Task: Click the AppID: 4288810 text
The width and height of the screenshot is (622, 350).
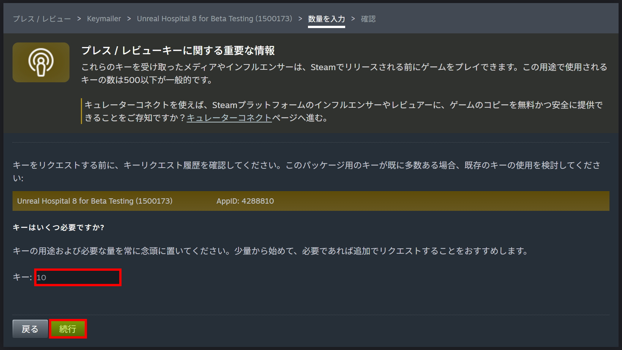Action: coord(245,201)
